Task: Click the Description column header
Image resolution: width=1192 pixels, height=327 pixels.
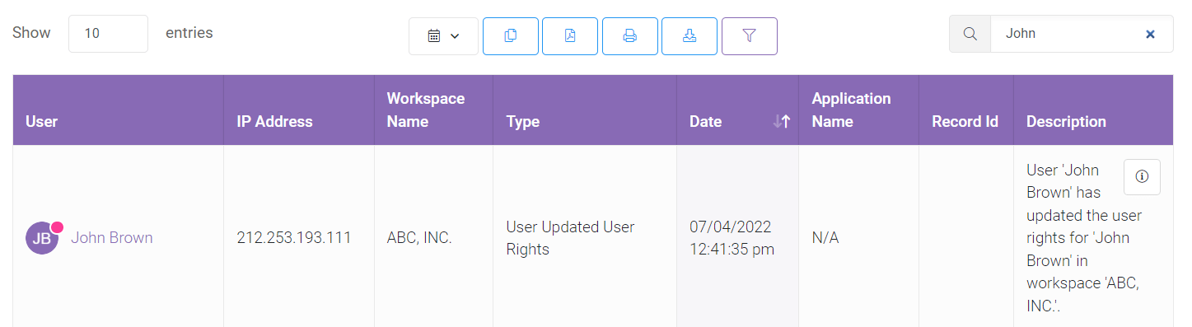Action: 1093,110
